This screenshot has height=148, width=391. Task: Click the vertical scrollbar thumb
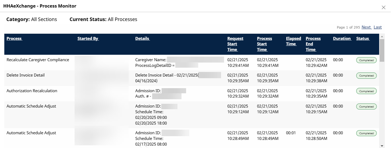pyautogui.click(x=382, y=50)
